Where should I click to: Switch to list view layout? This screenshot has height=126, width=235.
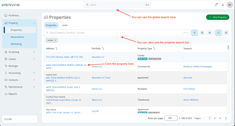219,33
